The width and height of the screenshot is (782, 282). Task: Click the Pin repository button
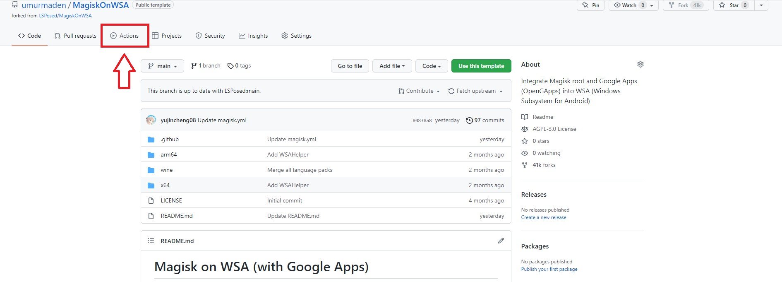pos(590,5)
